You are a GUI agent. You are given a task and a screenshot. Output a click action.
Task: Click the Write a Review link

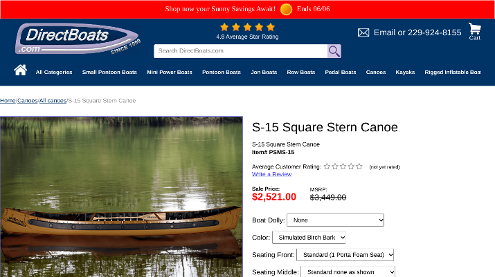tap(271, 174)
